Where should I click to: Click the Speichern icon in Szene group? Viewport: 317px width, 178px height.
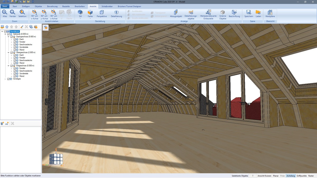click(x=248, y=14)
